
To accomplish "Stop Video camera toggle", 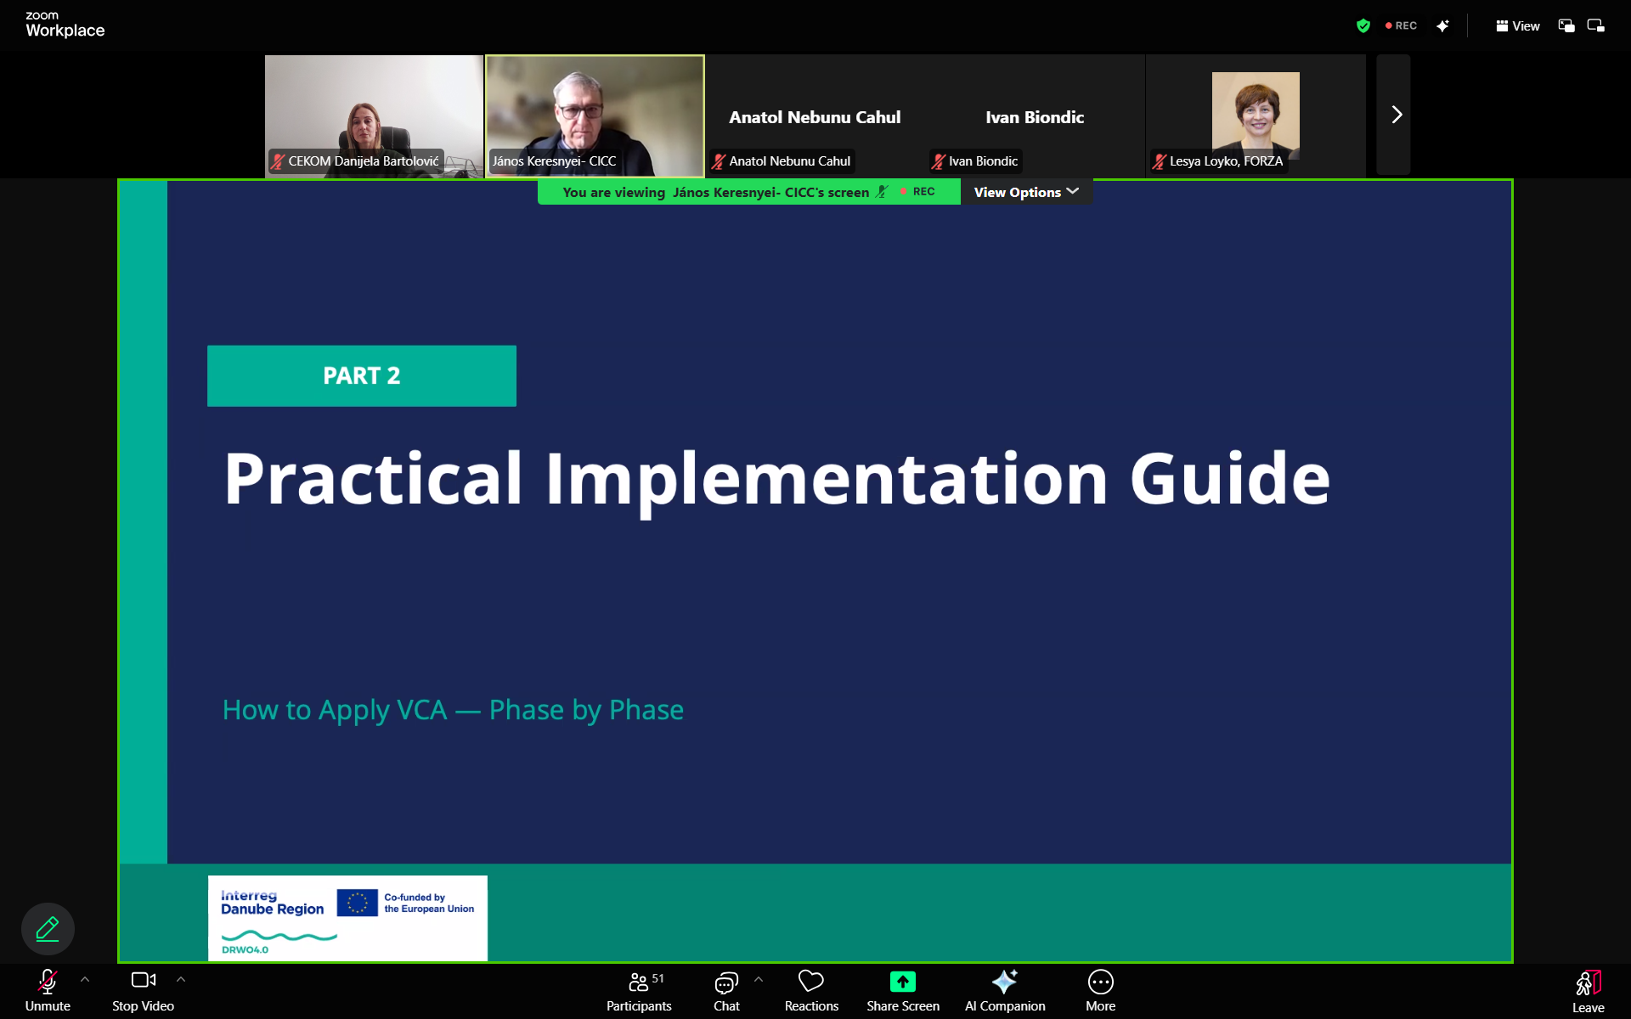I will (x=143, y=990).
